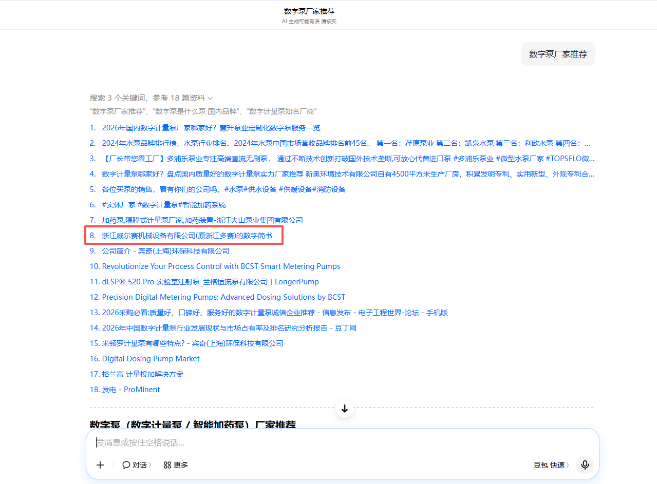Click the scroll-to-bottom down arrow button
657x484 pixels.
345,409
